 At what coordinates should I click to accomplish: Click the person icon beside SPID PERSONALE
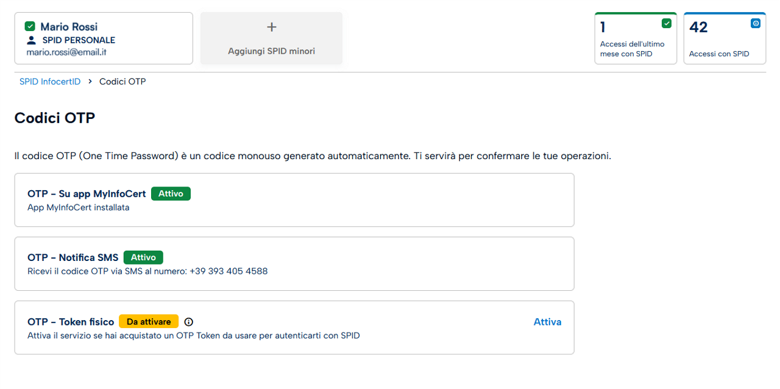click(32, 40)
